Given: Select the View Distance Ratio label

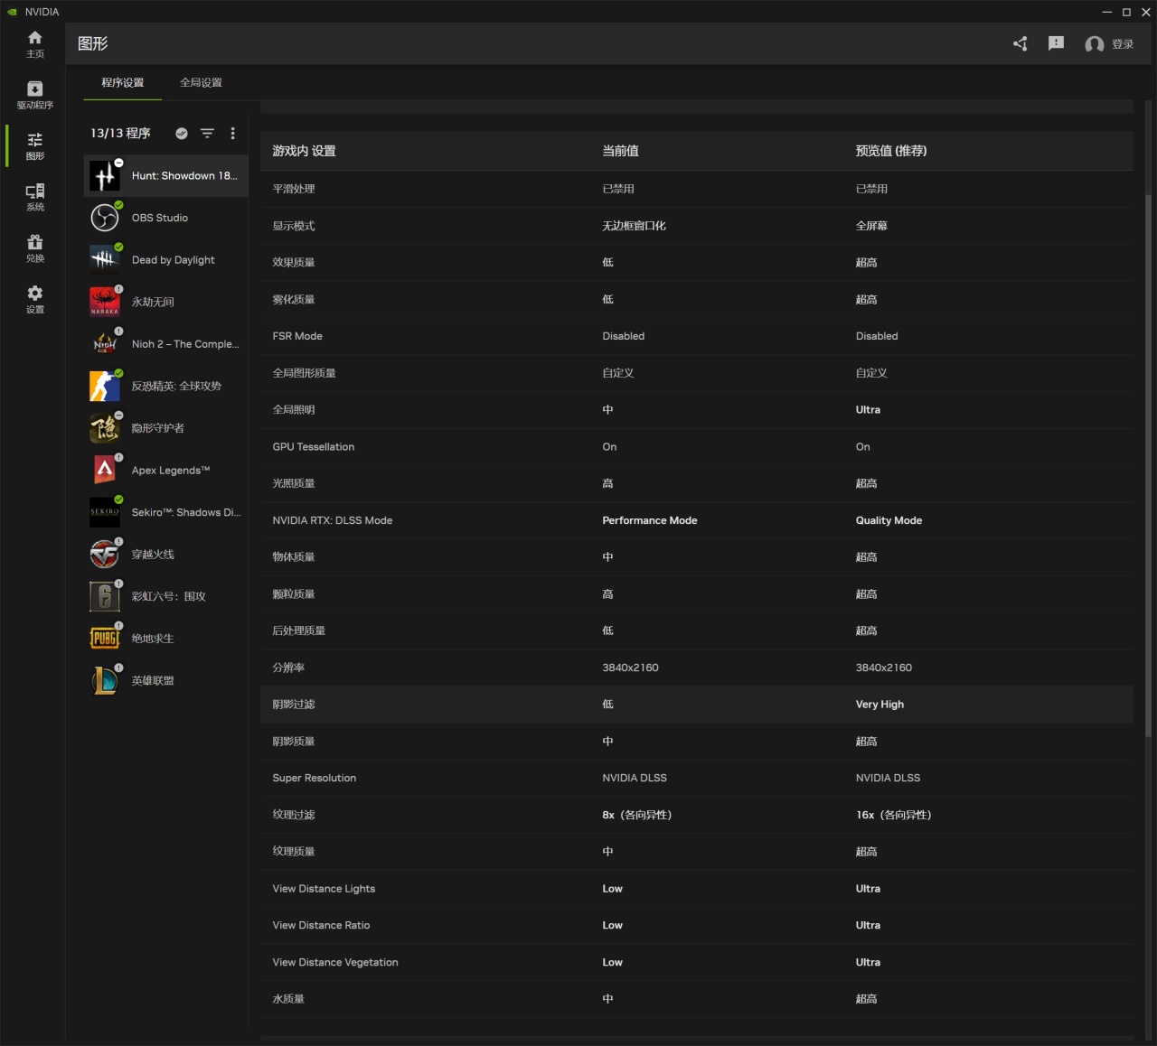Looking at the screenshot, I should 321,925.
